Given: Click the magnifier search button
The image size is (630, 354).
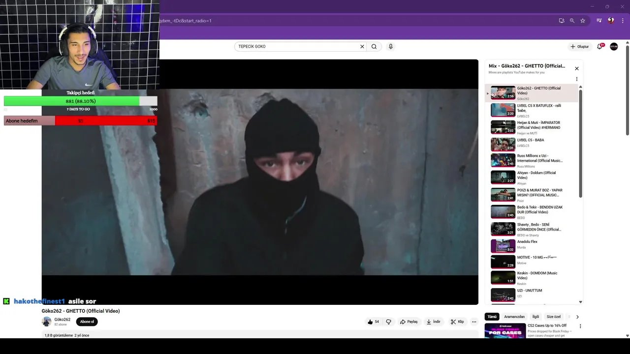Looking at the screenshot, I should tap(374, 47).
